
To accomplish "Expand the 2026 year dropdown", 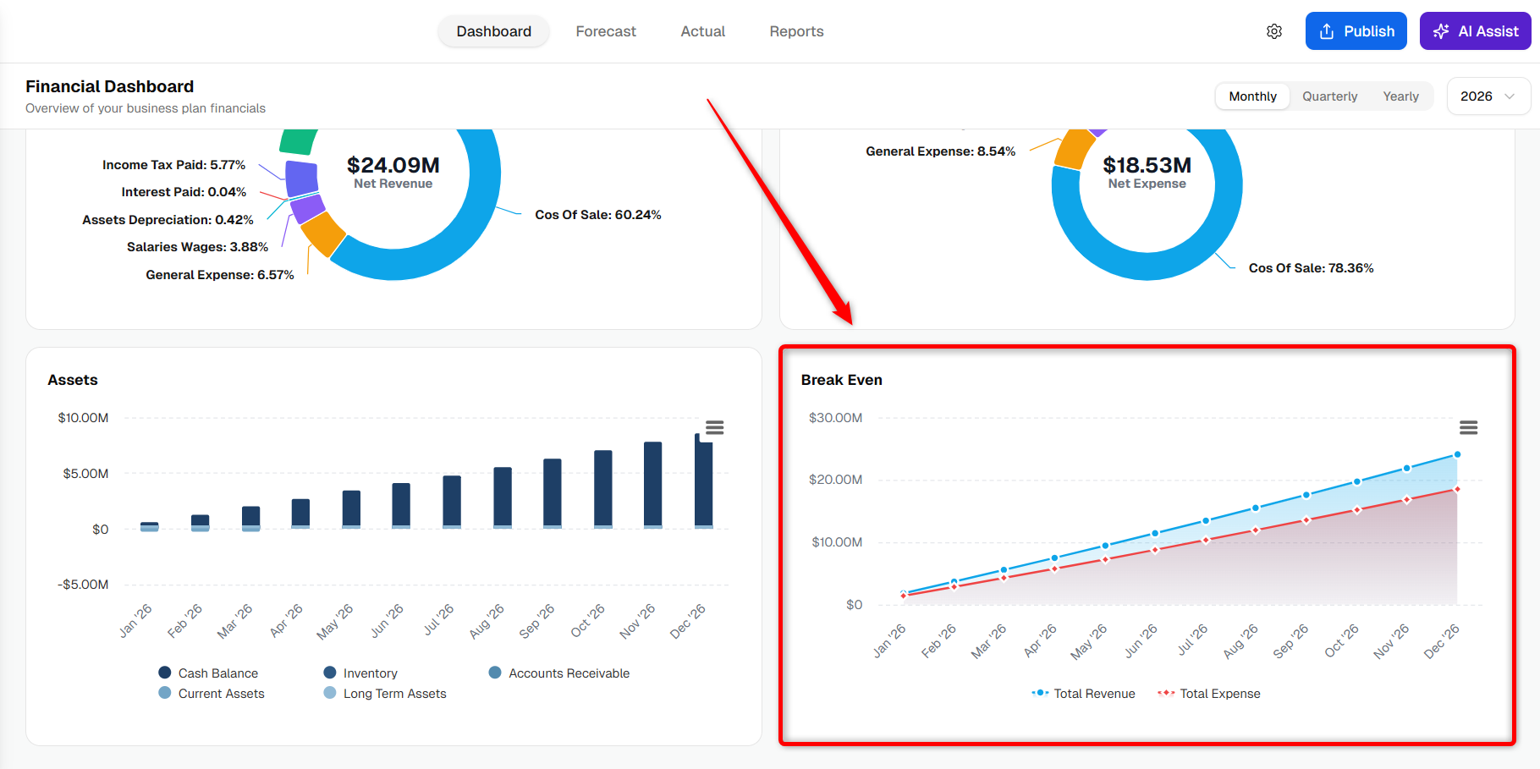I will point(1488,96).
